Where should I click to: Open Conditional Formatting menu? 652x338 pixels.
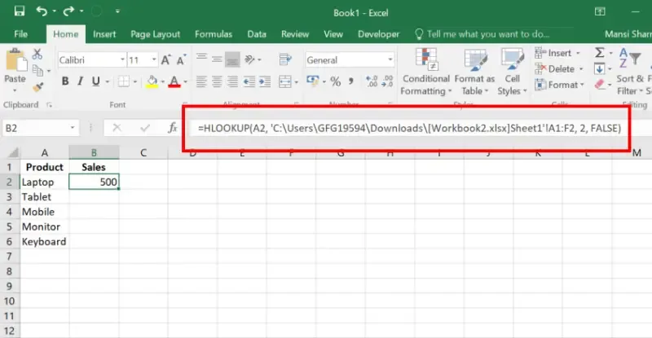point(425,72)
